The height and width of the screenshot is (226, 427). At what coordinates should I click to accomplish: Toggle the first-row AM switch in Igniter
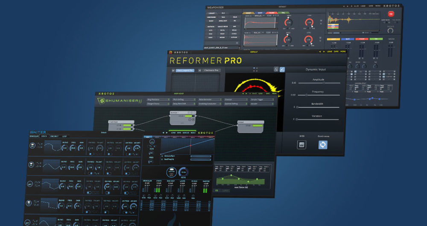tap(128, 154)
